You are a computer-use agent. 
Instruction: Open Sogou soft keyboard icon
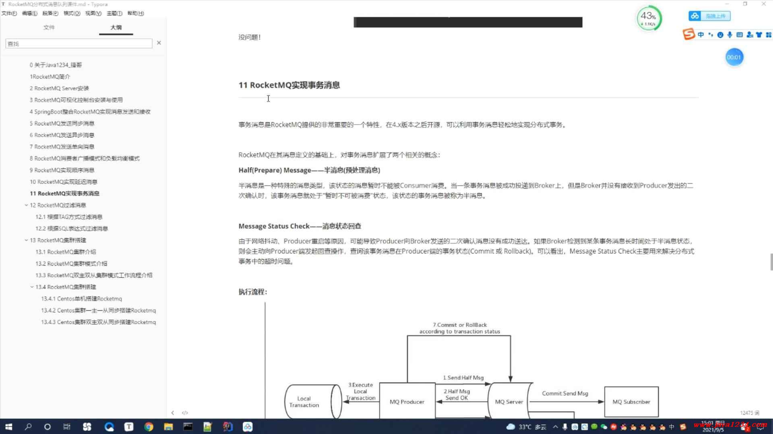click(x=740, y=35)
